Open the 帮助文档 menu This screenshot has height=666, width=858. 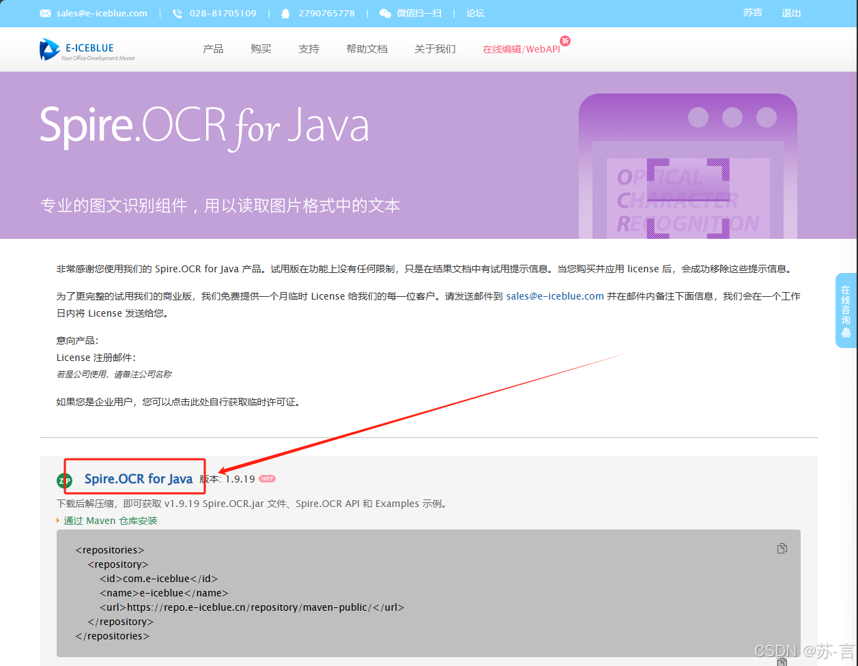click(367, 49)
